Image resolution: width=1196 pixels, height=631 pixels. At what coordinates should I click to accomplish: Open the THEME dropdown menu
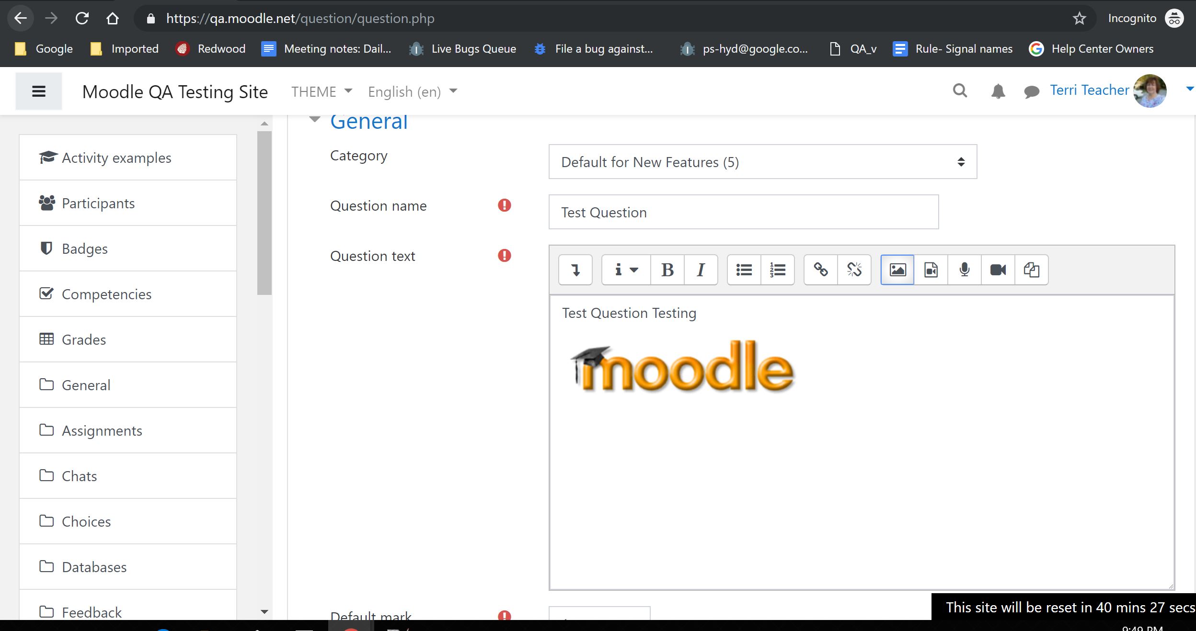tap(322, 91)
